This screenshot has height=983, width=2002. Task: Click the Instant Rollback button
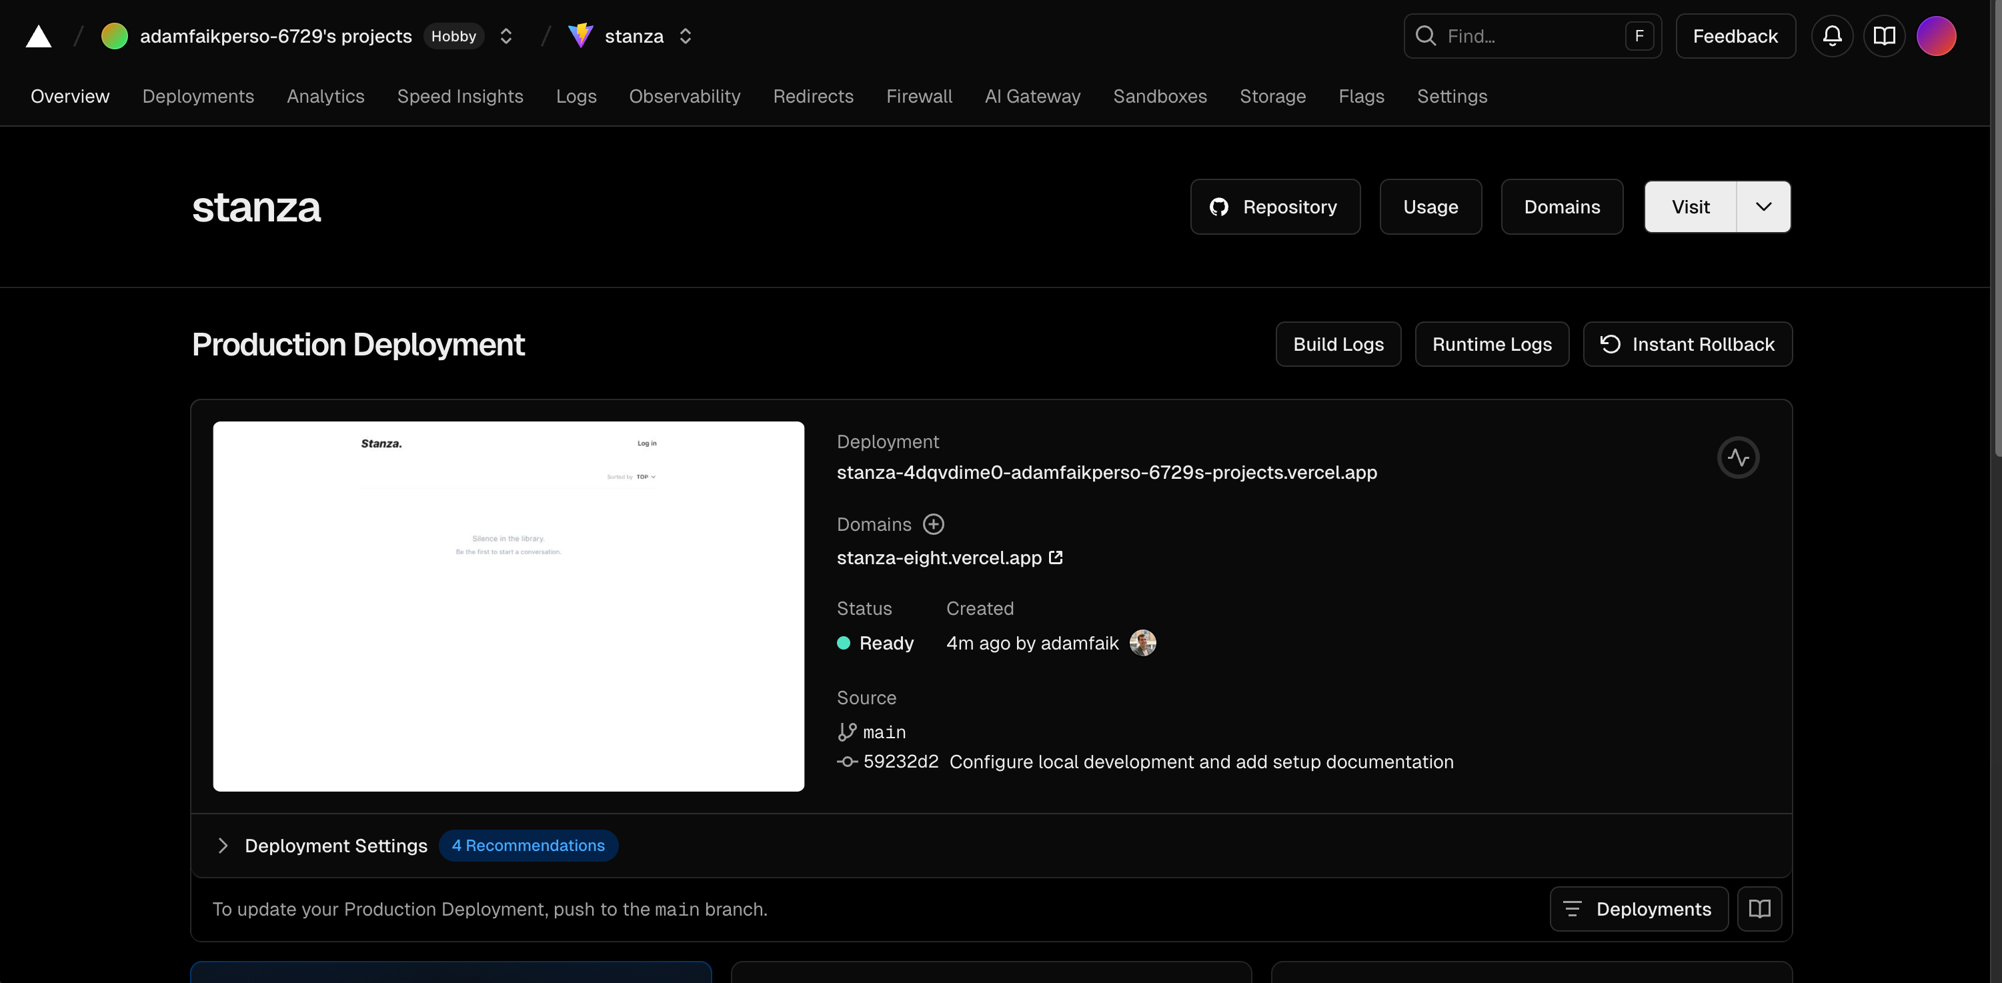coord(1687,344)
